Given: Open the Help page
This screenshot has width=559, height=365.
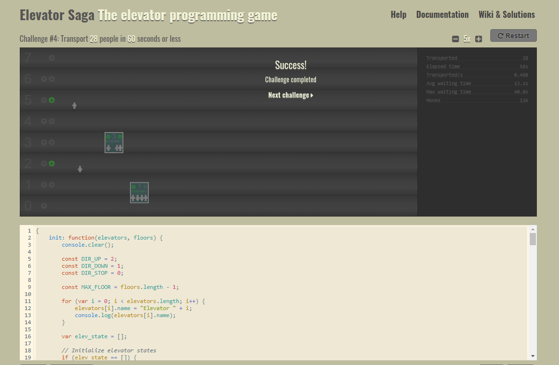Looking at the screenshot, I should click(x=398, y=15).
